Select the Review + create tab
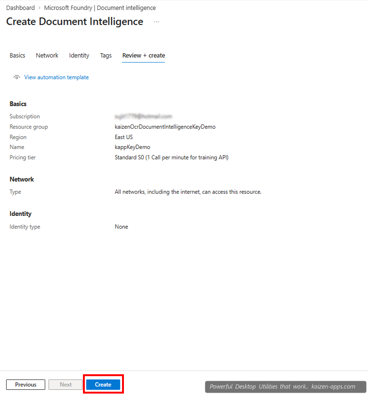 (144, 56)
